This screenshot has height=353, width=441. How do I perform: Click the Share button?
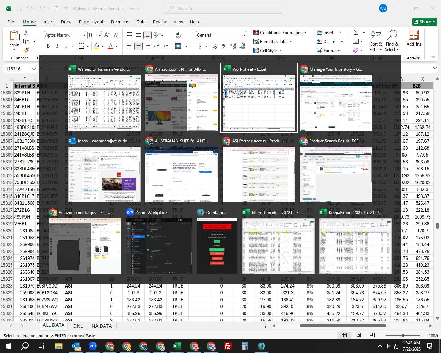[424, 22]
